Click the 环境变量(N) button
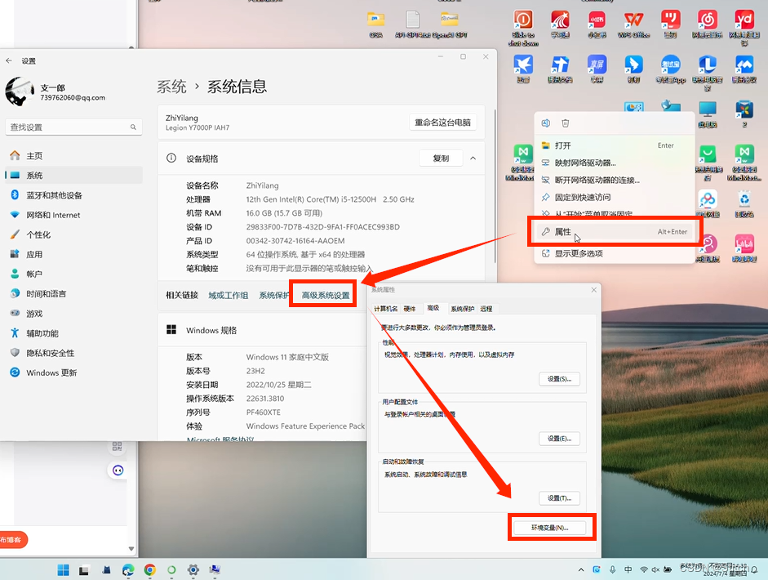768x580 pixels. (x=552, y=527)
